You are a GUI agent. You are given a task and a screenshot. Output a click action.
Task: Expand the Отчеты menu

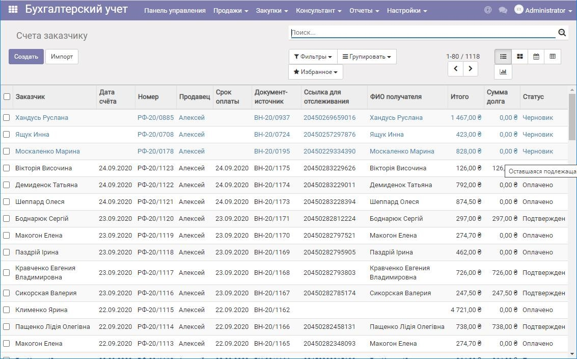click(x=364, y=11)
